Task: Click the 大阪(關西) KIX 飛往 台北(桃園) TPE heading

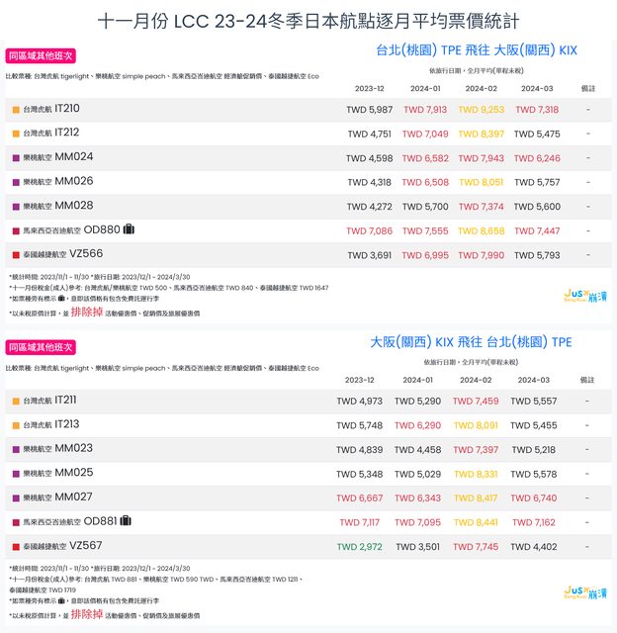Action: pyautogui.click(x=471, y=341)
